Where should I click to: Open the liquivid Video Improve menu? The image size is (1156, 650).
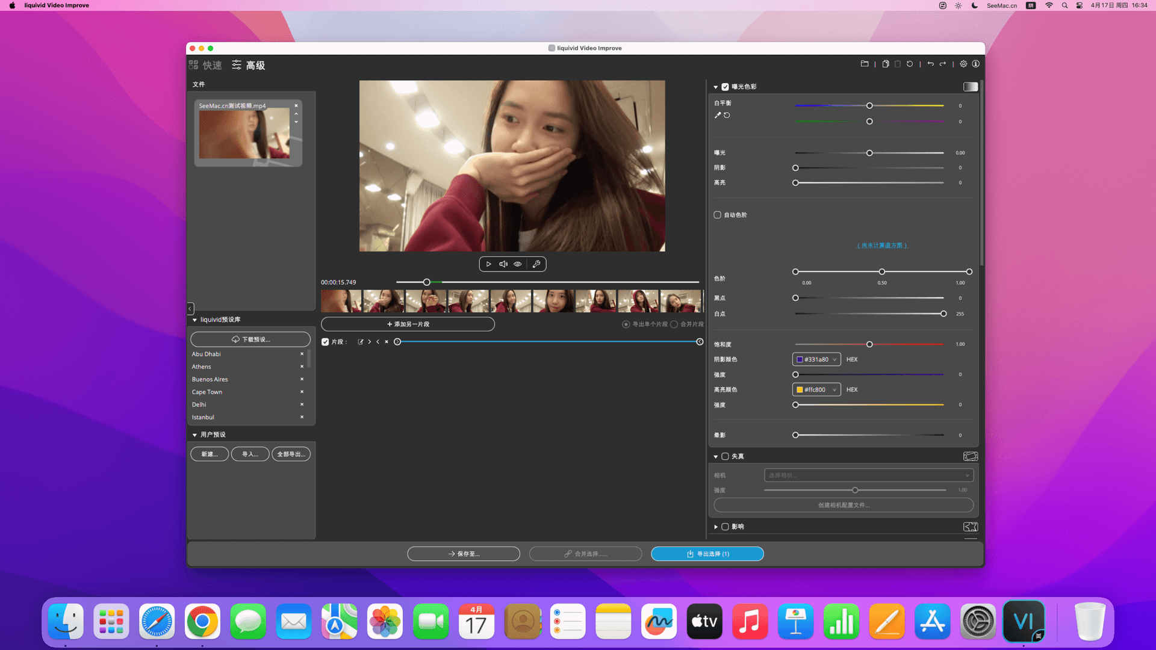[57, 5]
